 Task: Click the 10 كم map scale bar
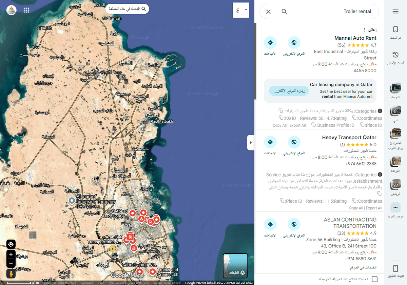[x=23, y=283]
